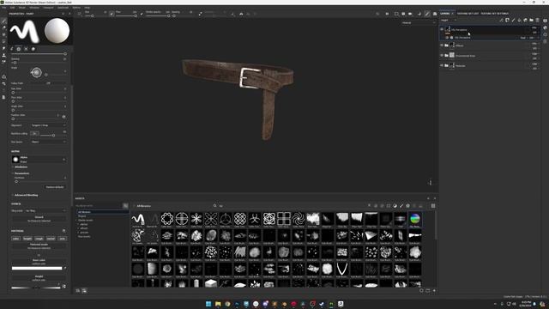Collapse the Parameters section
This screenshot has width=549, height=309.
(x=21, y=173)
